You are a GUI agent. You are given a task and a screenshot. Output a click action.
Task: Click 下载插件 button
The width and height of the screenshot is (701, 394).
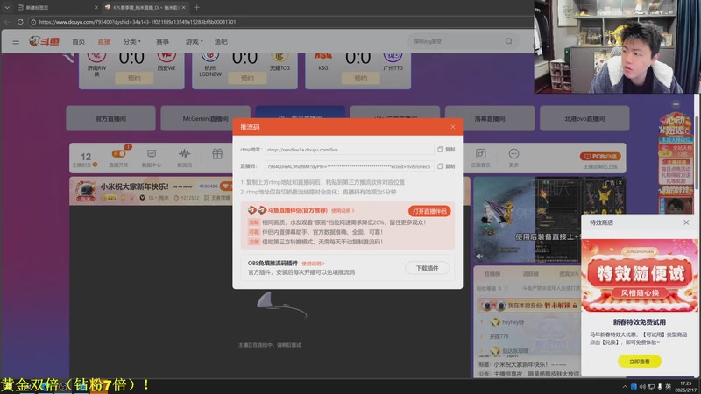(x=427, y=268)
